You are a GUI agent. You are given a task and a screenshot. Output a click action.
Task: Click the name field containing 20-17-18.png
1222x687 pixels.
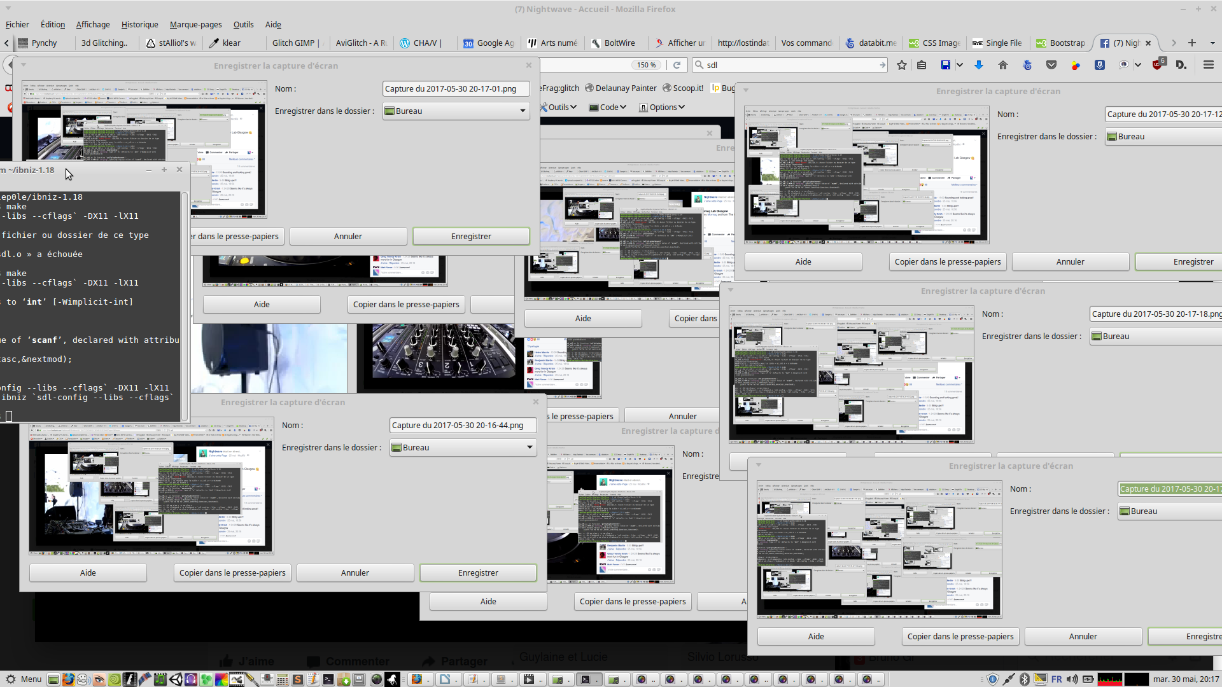point(1155,314)
